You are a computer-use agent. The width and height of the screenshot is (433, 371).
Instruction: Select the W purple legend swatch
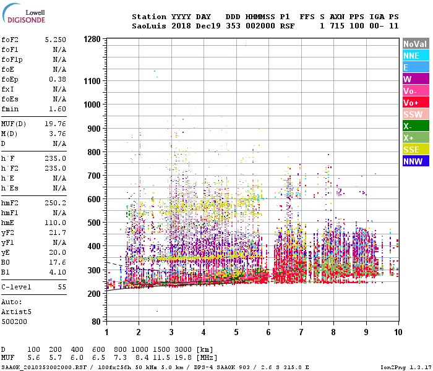click(416, 79)
